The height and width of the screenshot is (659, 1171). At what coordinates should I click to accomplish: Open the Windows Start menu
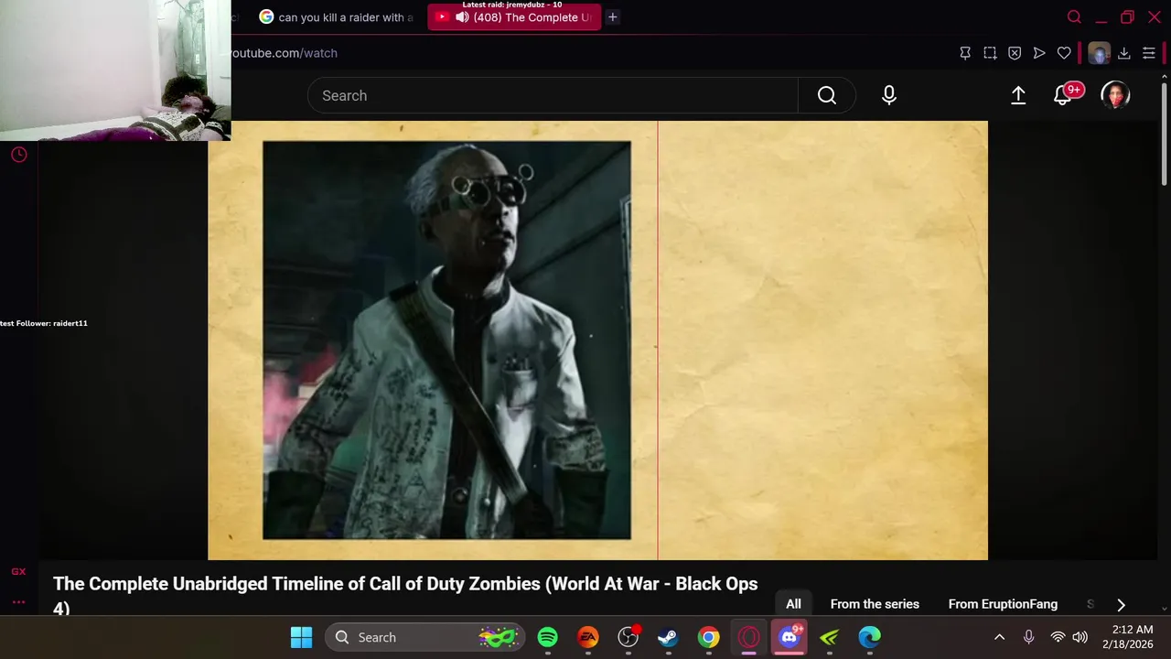tap(301, 637)
